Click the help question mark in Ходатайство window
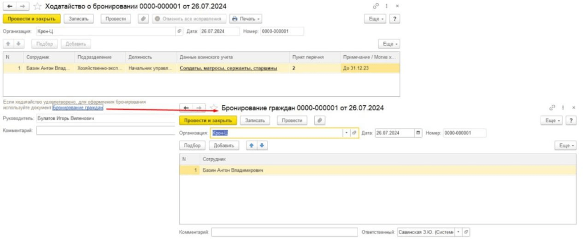 tap(394, 19)
